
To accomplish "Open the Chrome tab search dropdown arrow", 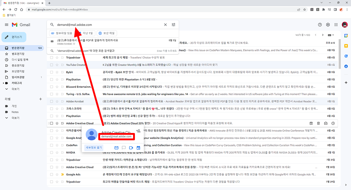I will point(321,3).
